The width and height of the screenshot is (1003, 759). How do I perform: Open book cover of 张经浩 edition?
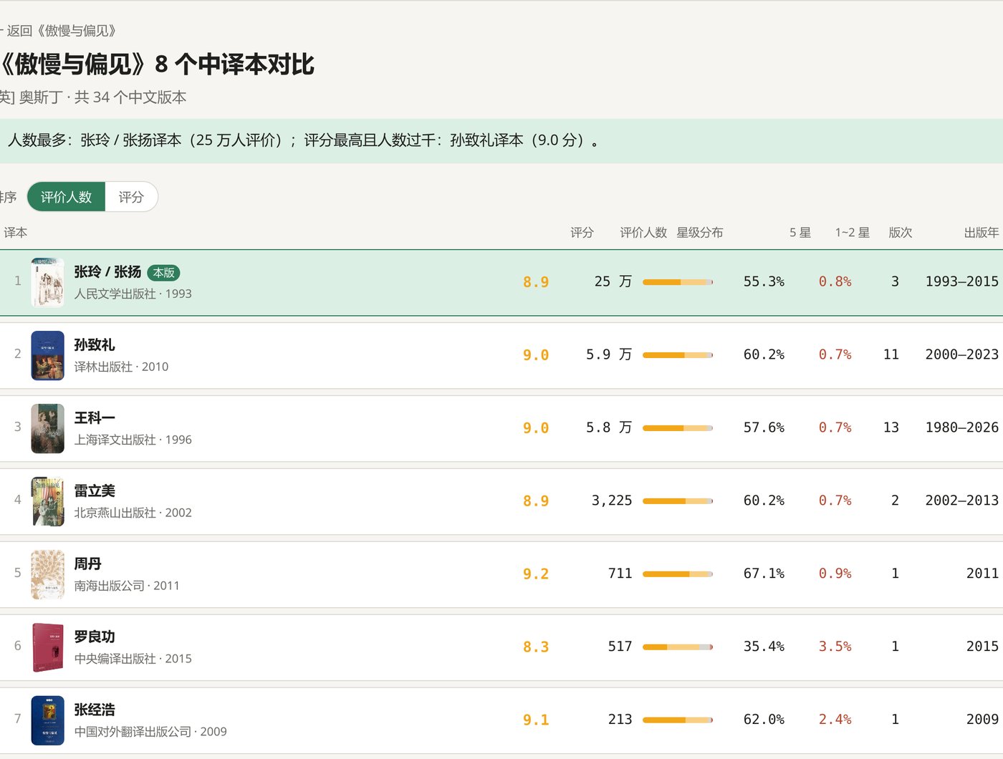coord(48,720)
